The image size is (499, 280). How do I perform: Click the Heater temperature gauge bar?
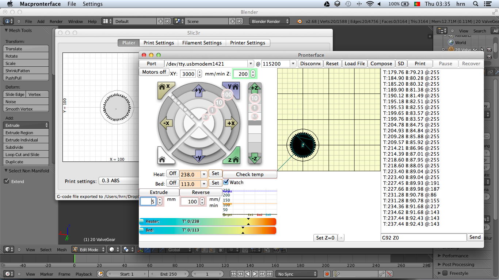click(x=207, y=222)
